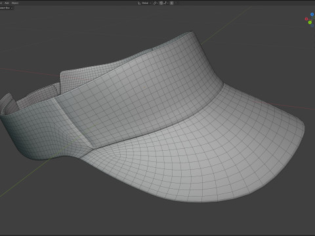Toggle proportional editing icon
The width and height of the screenshot is (315, 236).
[171, 3]
